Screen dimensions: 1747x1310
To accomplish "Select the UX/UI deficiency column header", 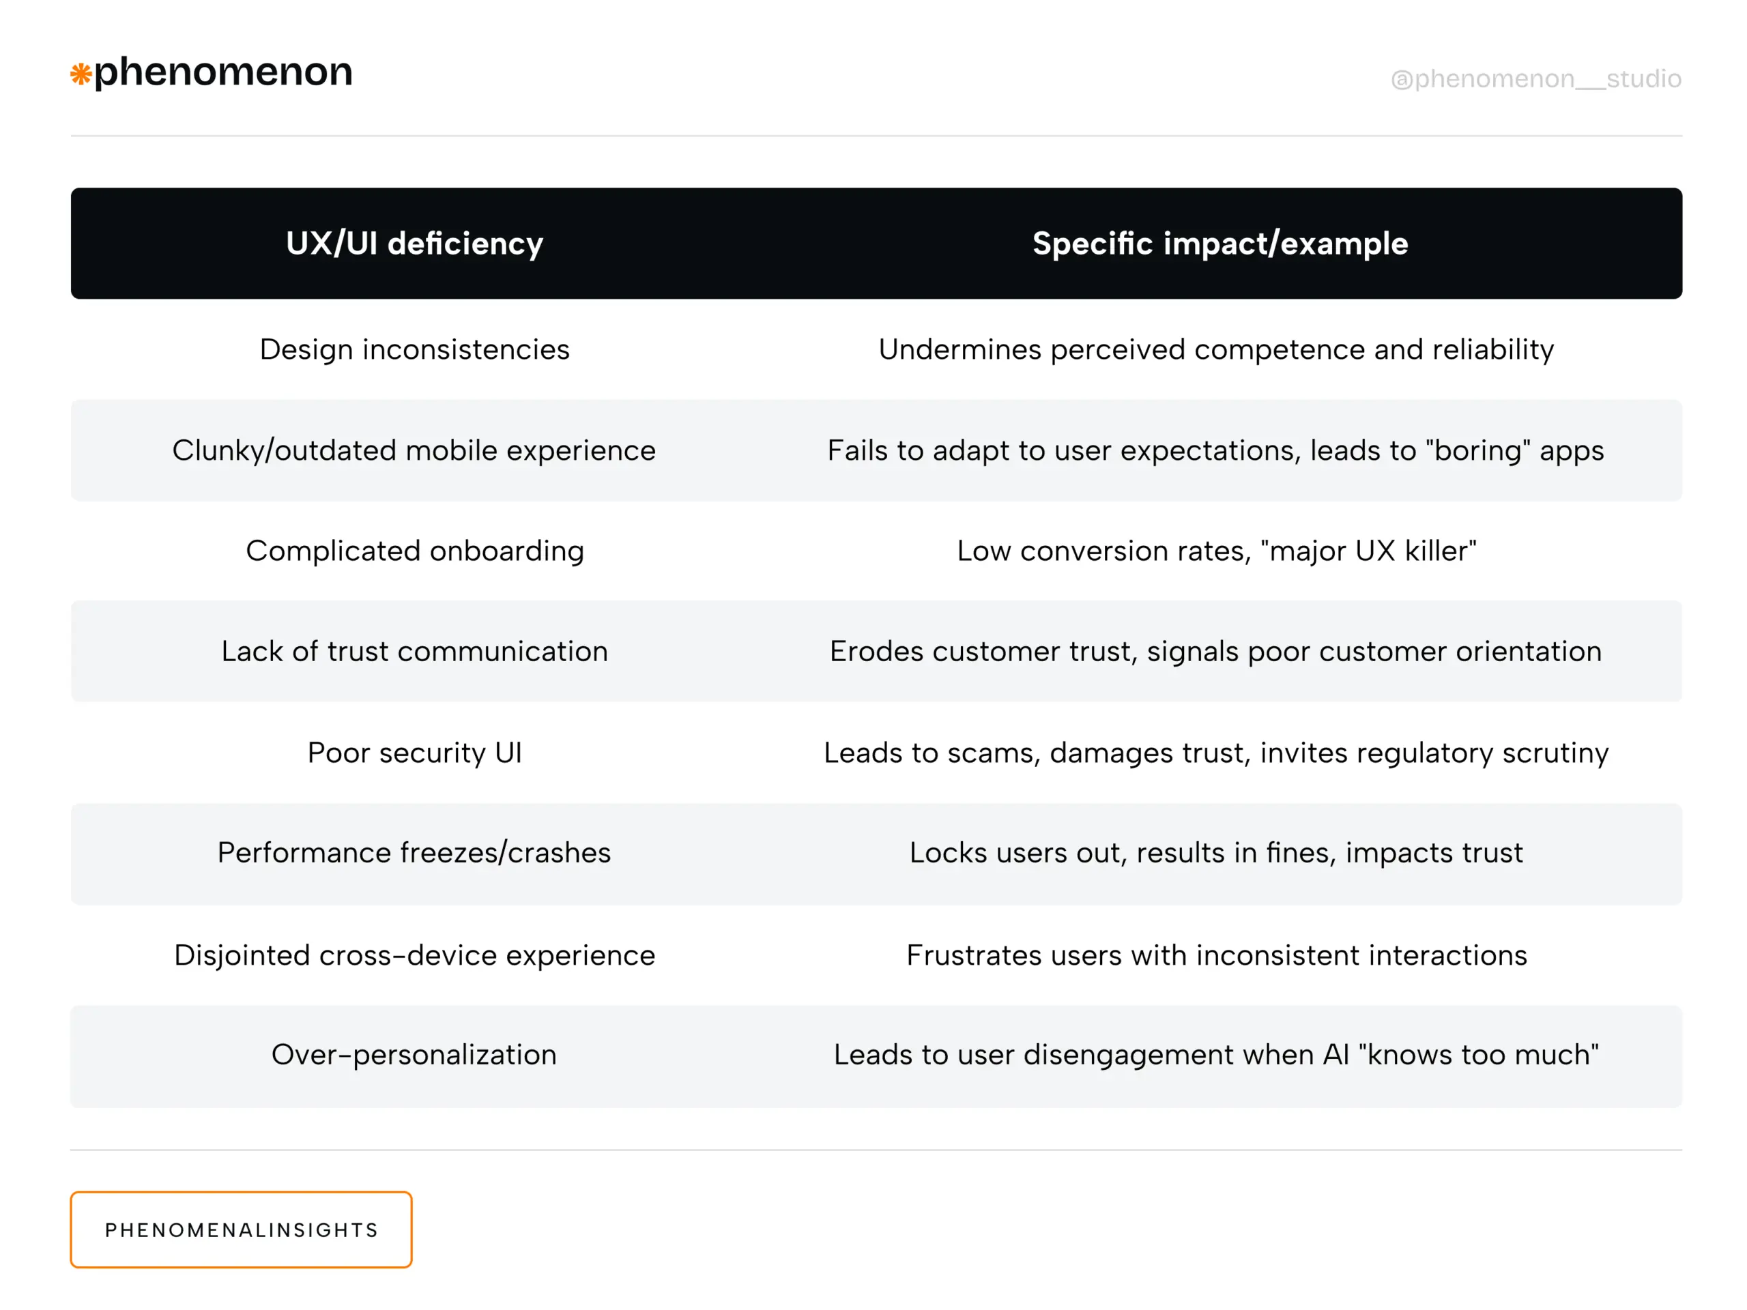I will pyautogui.click(x=415, y=243).
